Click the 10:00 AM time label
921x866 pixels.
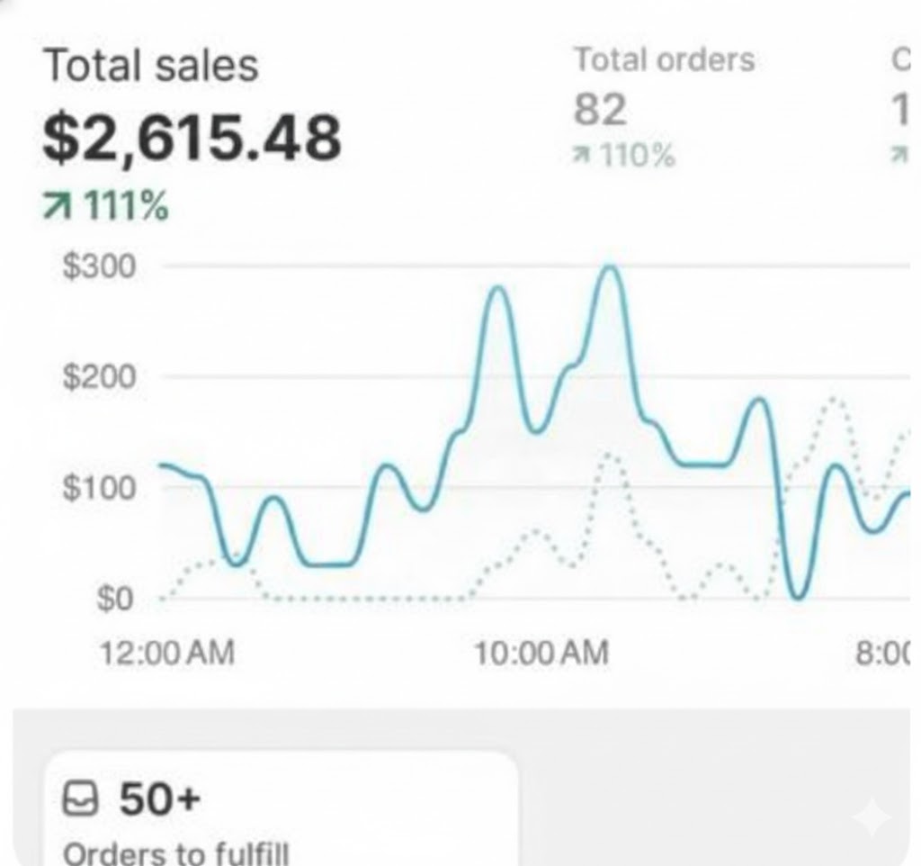[x=541, y=653]
